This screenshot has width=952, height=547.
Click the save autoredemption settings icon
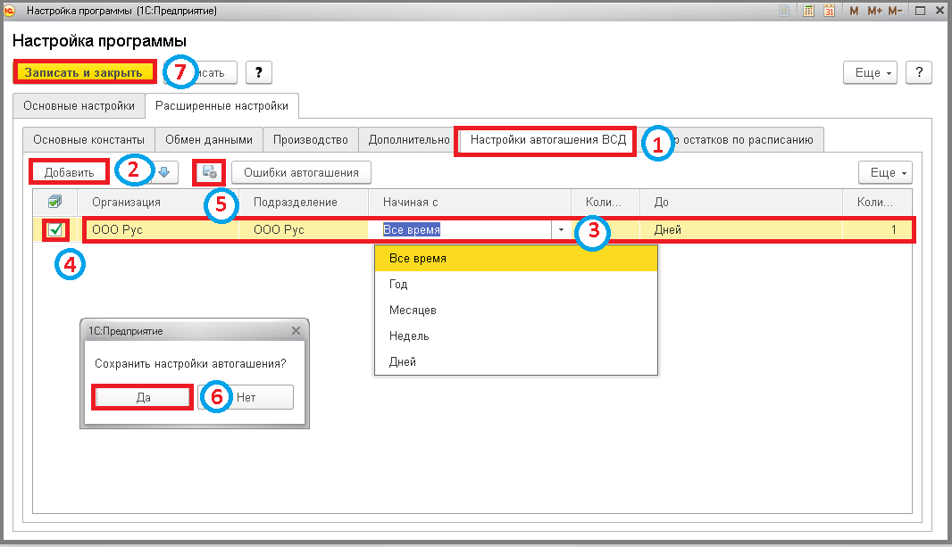click(210, 172)
